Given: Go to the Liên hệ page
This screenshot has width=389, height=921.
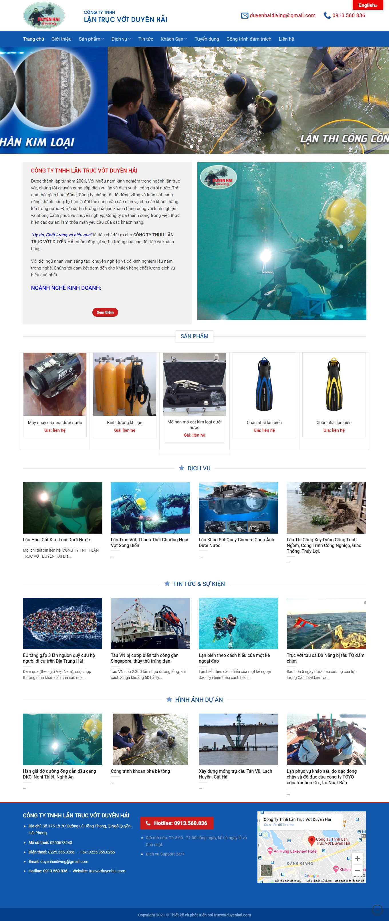Looking at the screenshot, I should [x=286, y=39].
